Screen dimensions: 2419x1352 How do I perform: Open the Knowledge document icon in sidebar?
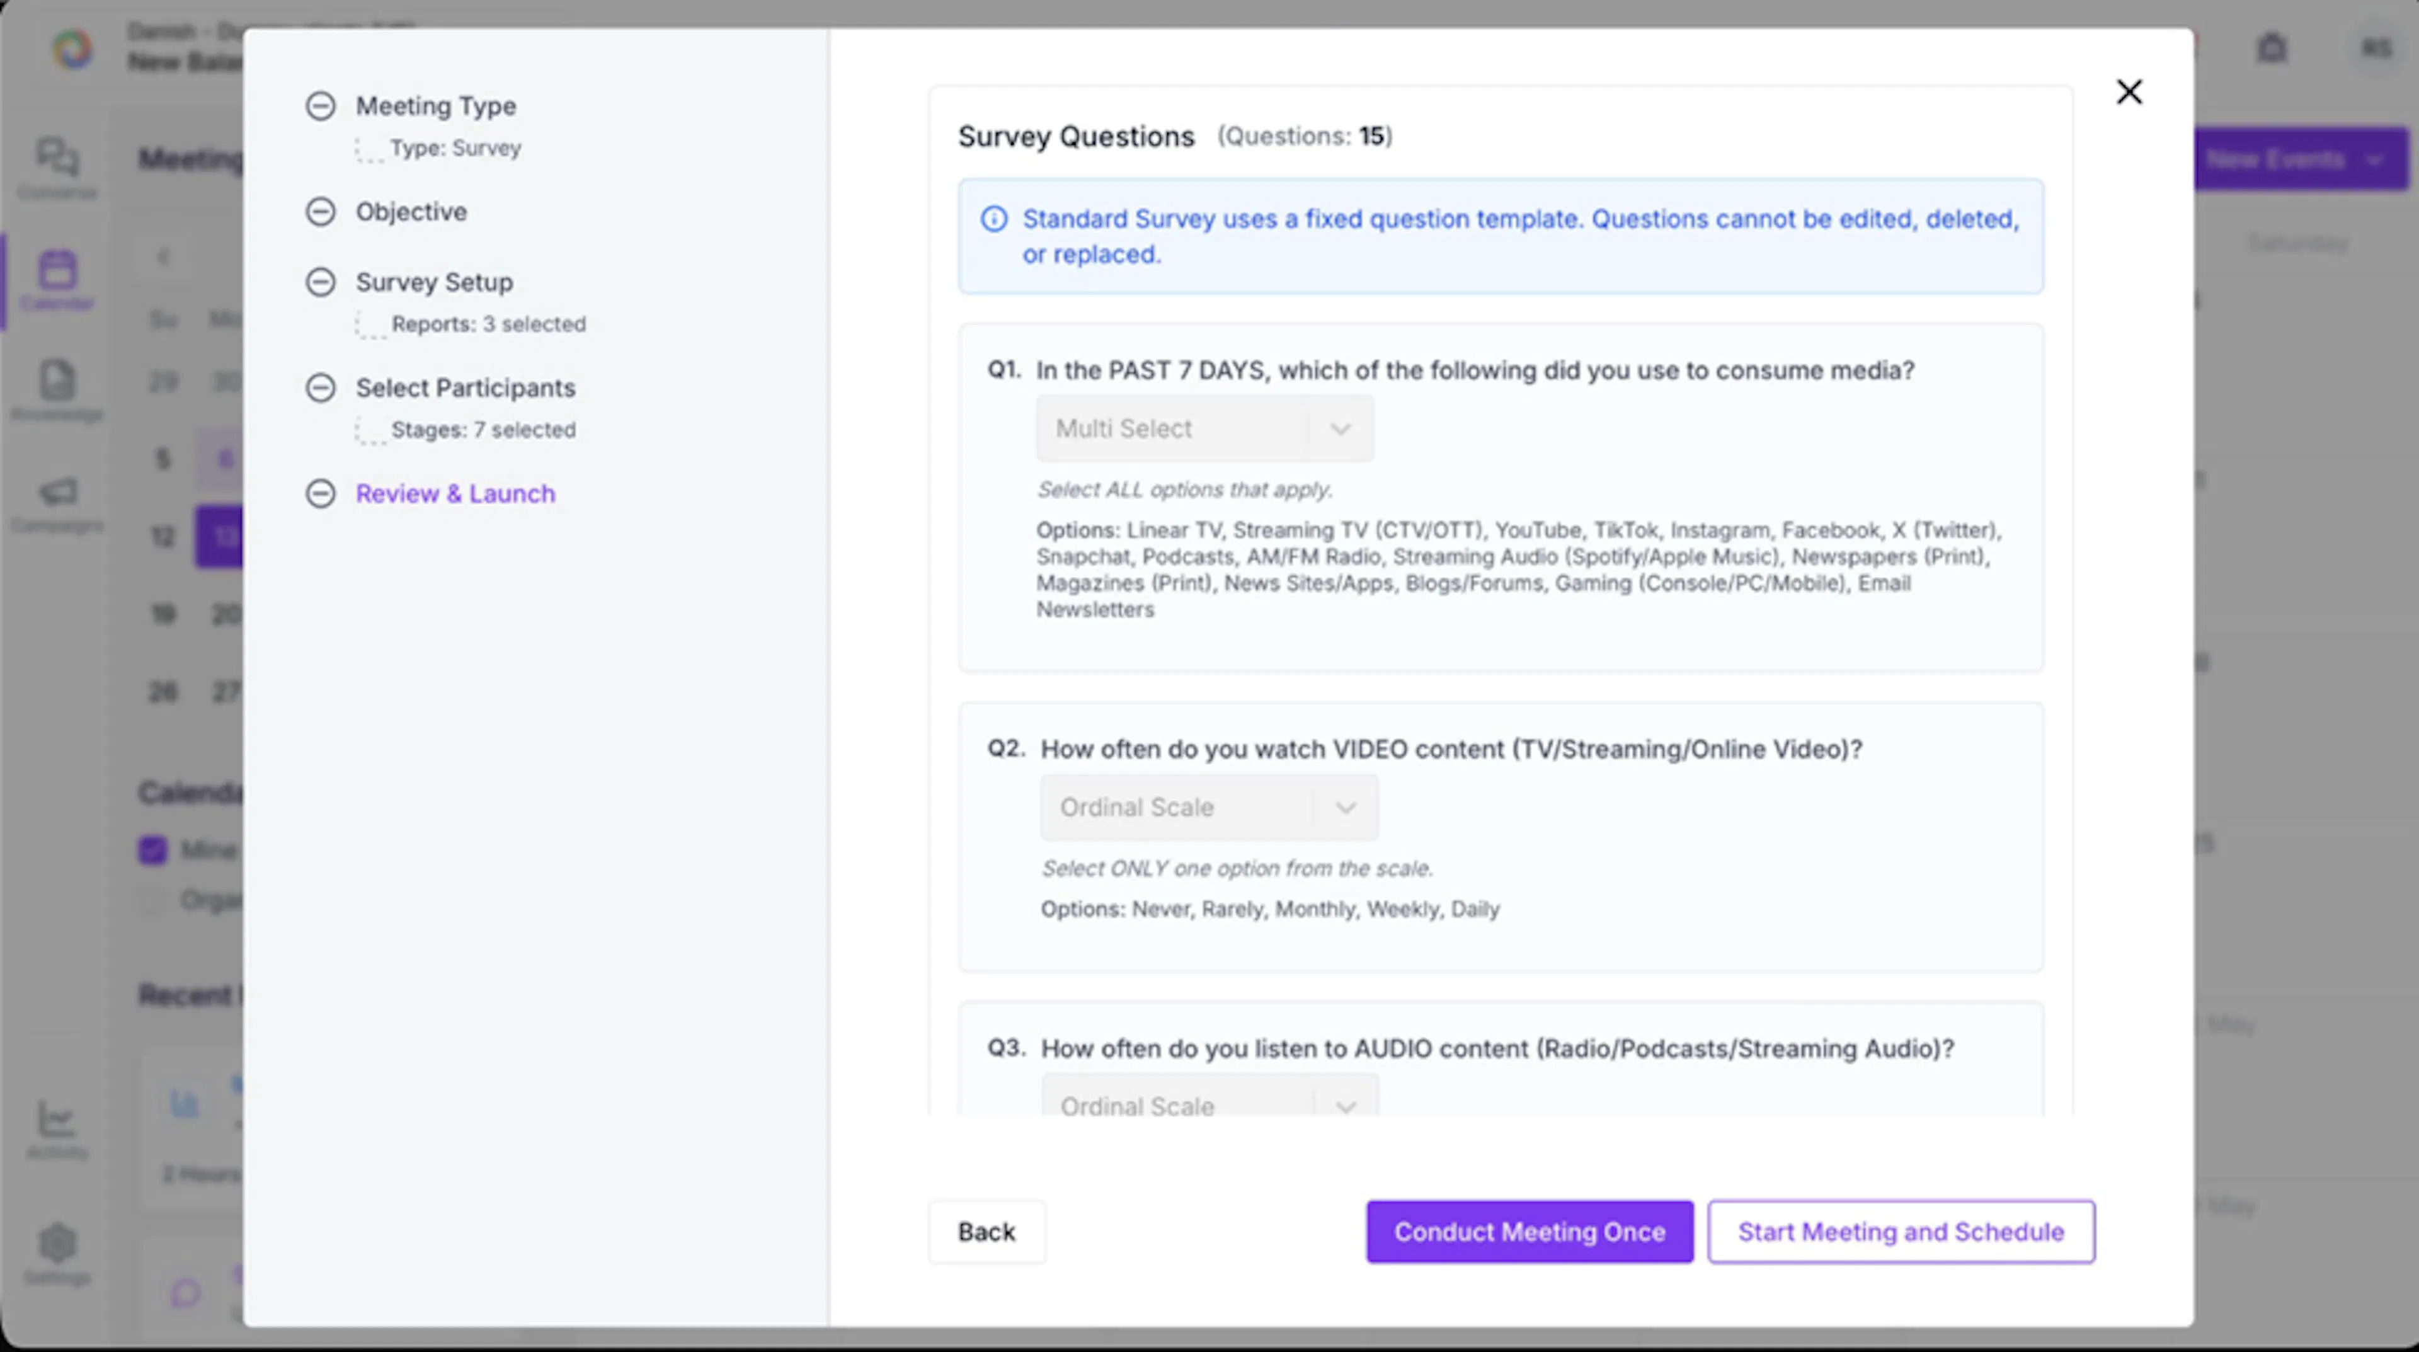tap(57, 381)
